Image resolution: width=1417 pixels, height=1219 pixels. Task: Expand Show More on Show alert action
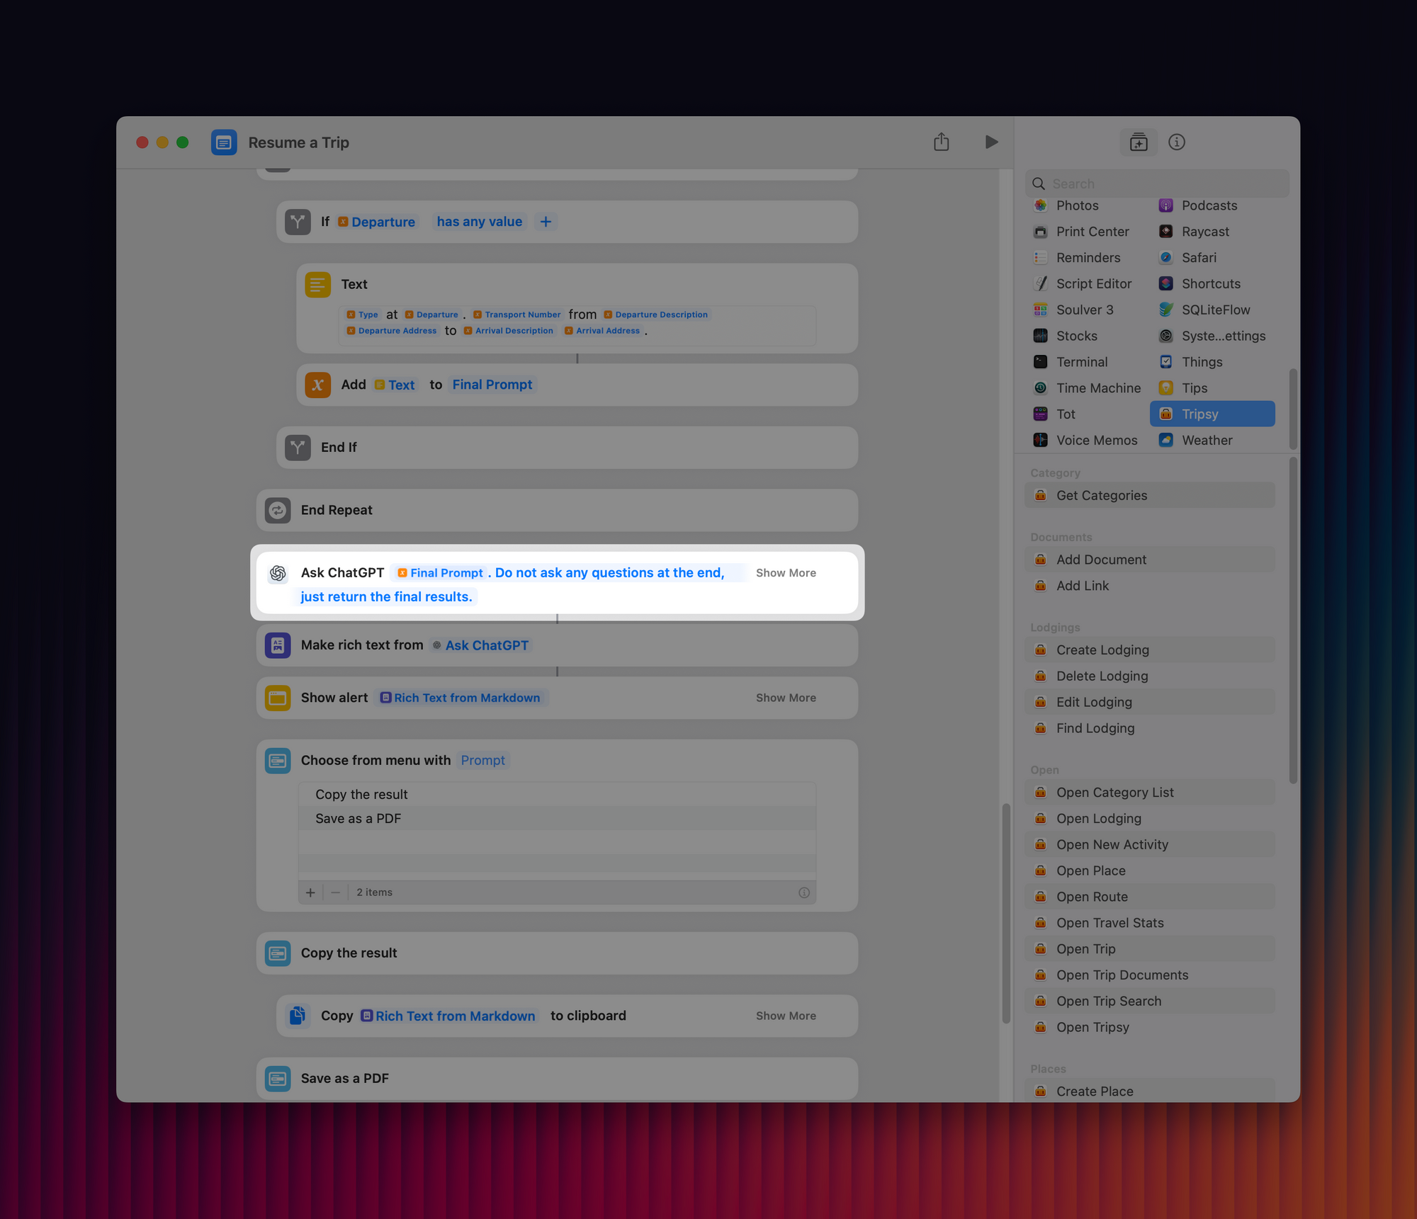786,698
